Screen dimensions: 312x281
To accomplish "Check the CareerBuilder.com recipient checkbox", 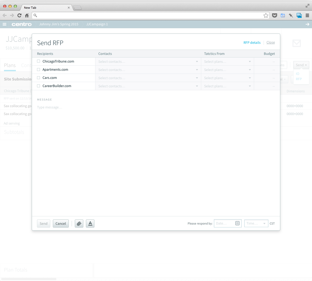I will [x=39, y=86].
